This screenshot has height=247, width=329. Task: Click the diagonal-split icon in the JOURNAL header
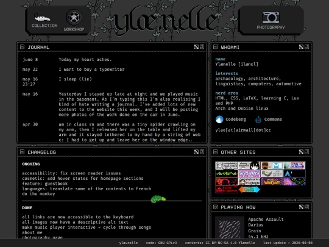[196, 47]
